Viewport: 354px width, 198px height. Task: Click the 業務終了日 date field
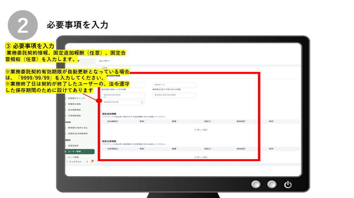174,85
